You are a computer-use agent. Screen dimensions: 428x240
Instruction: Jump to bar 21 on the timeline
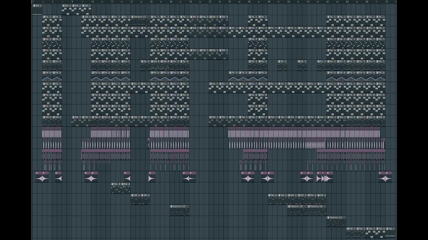tap(132, 2)
